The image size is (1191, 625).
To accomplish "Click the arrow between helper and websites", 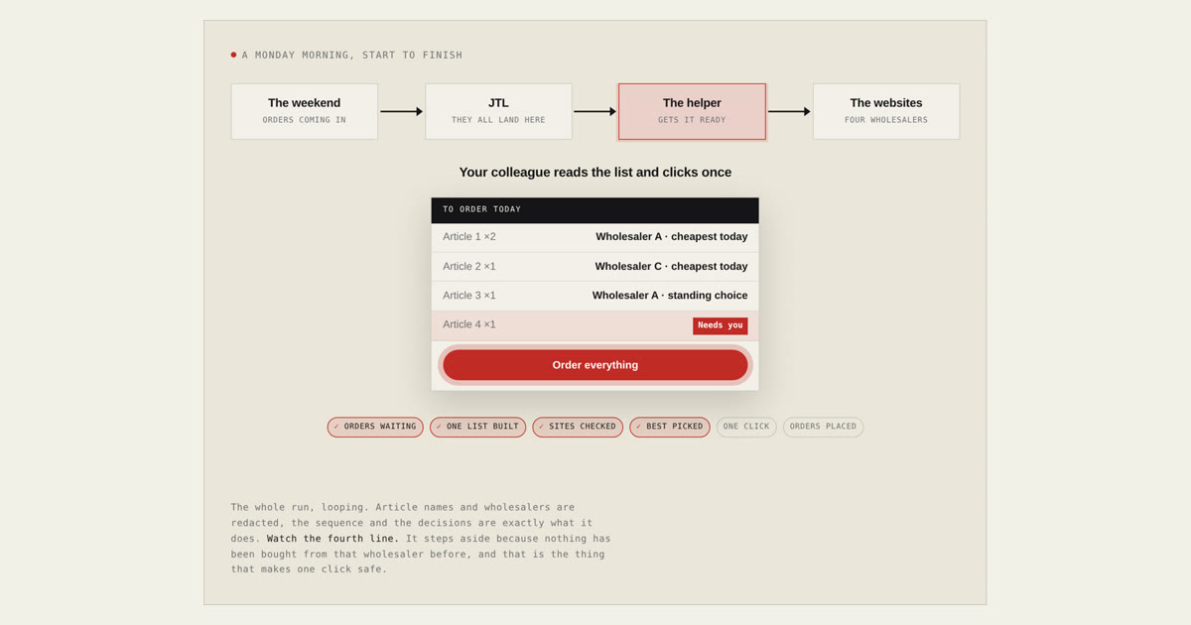I will click(789, 111).
